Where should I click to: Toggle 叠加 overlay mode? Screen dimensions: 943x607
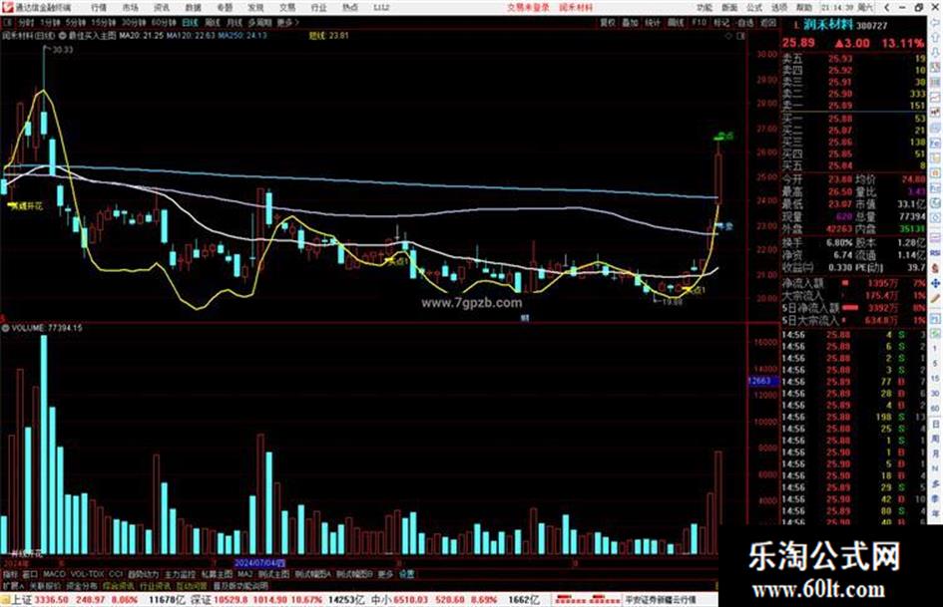(630, 22)
